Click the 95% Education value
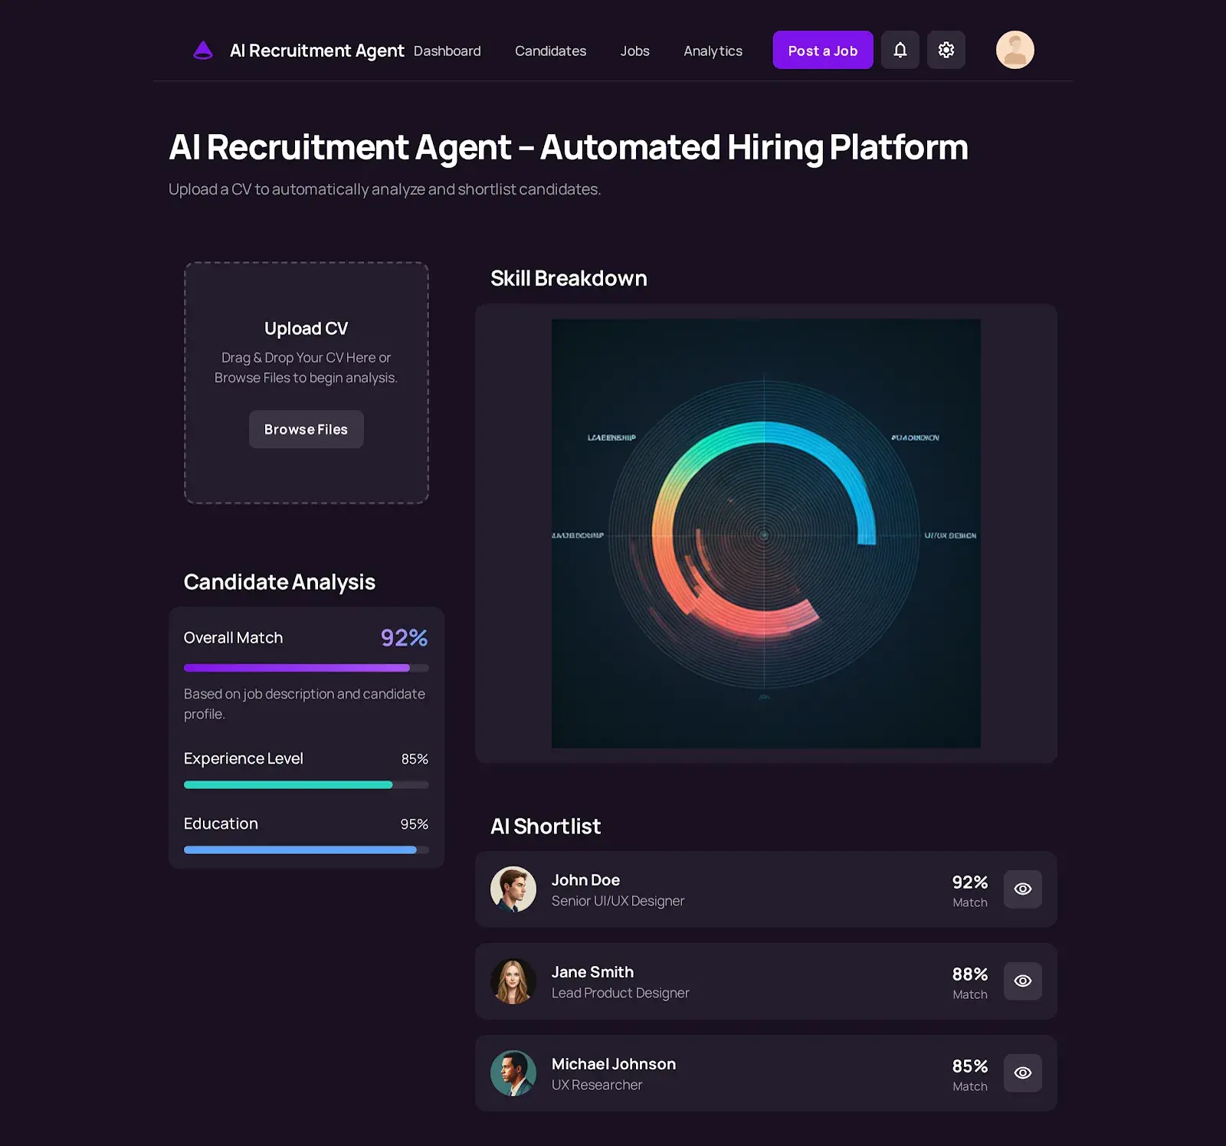 [x=415, y=824]
